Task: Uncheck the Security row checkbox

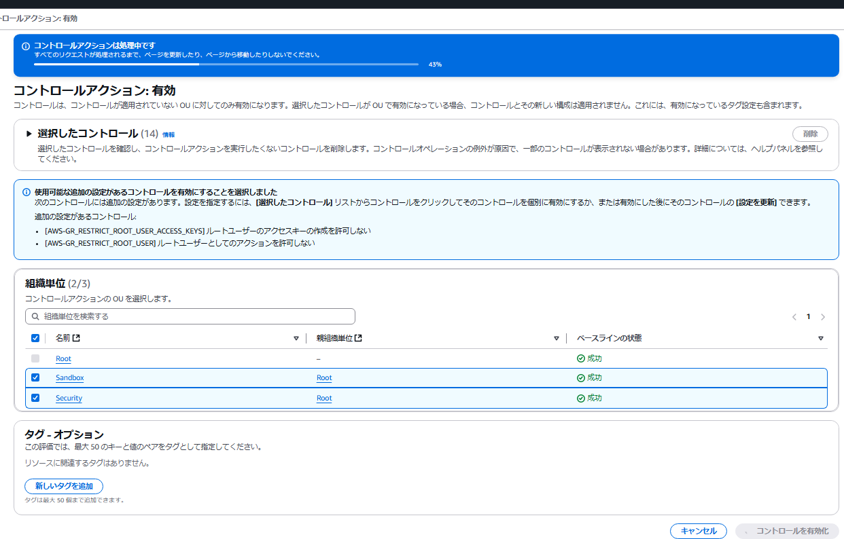Action: point(35,398)
